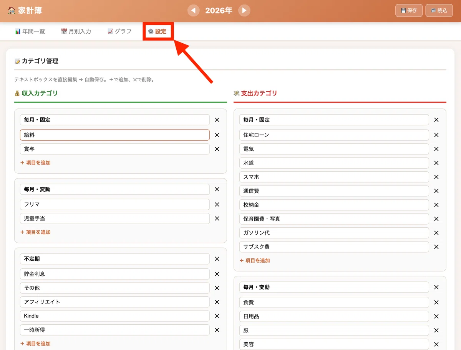Delete the income 毎月・固定 group
The image size is (461, 350).
(x=217, y=120)
